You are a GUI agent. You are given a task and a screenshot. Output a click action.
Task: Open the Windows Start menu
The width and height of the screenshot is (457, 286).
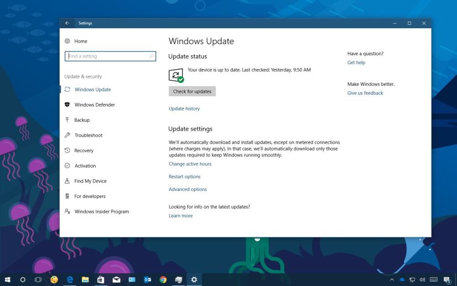pyautogui.click(x=8, y=279)
